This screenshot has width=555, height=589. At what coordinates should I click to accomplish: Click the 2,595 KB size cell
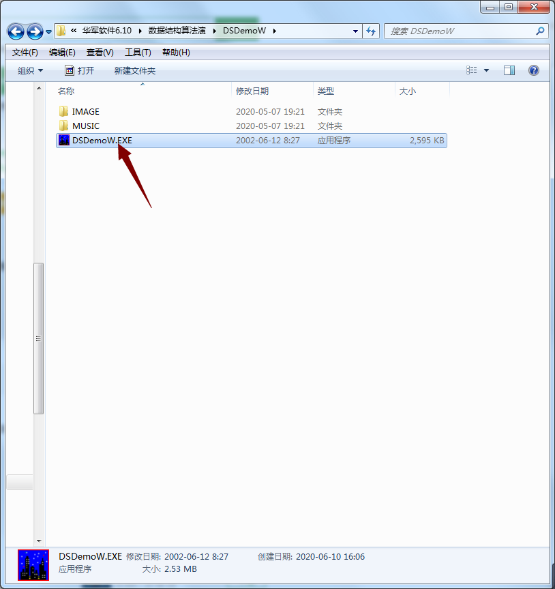(x=427, y=140)
